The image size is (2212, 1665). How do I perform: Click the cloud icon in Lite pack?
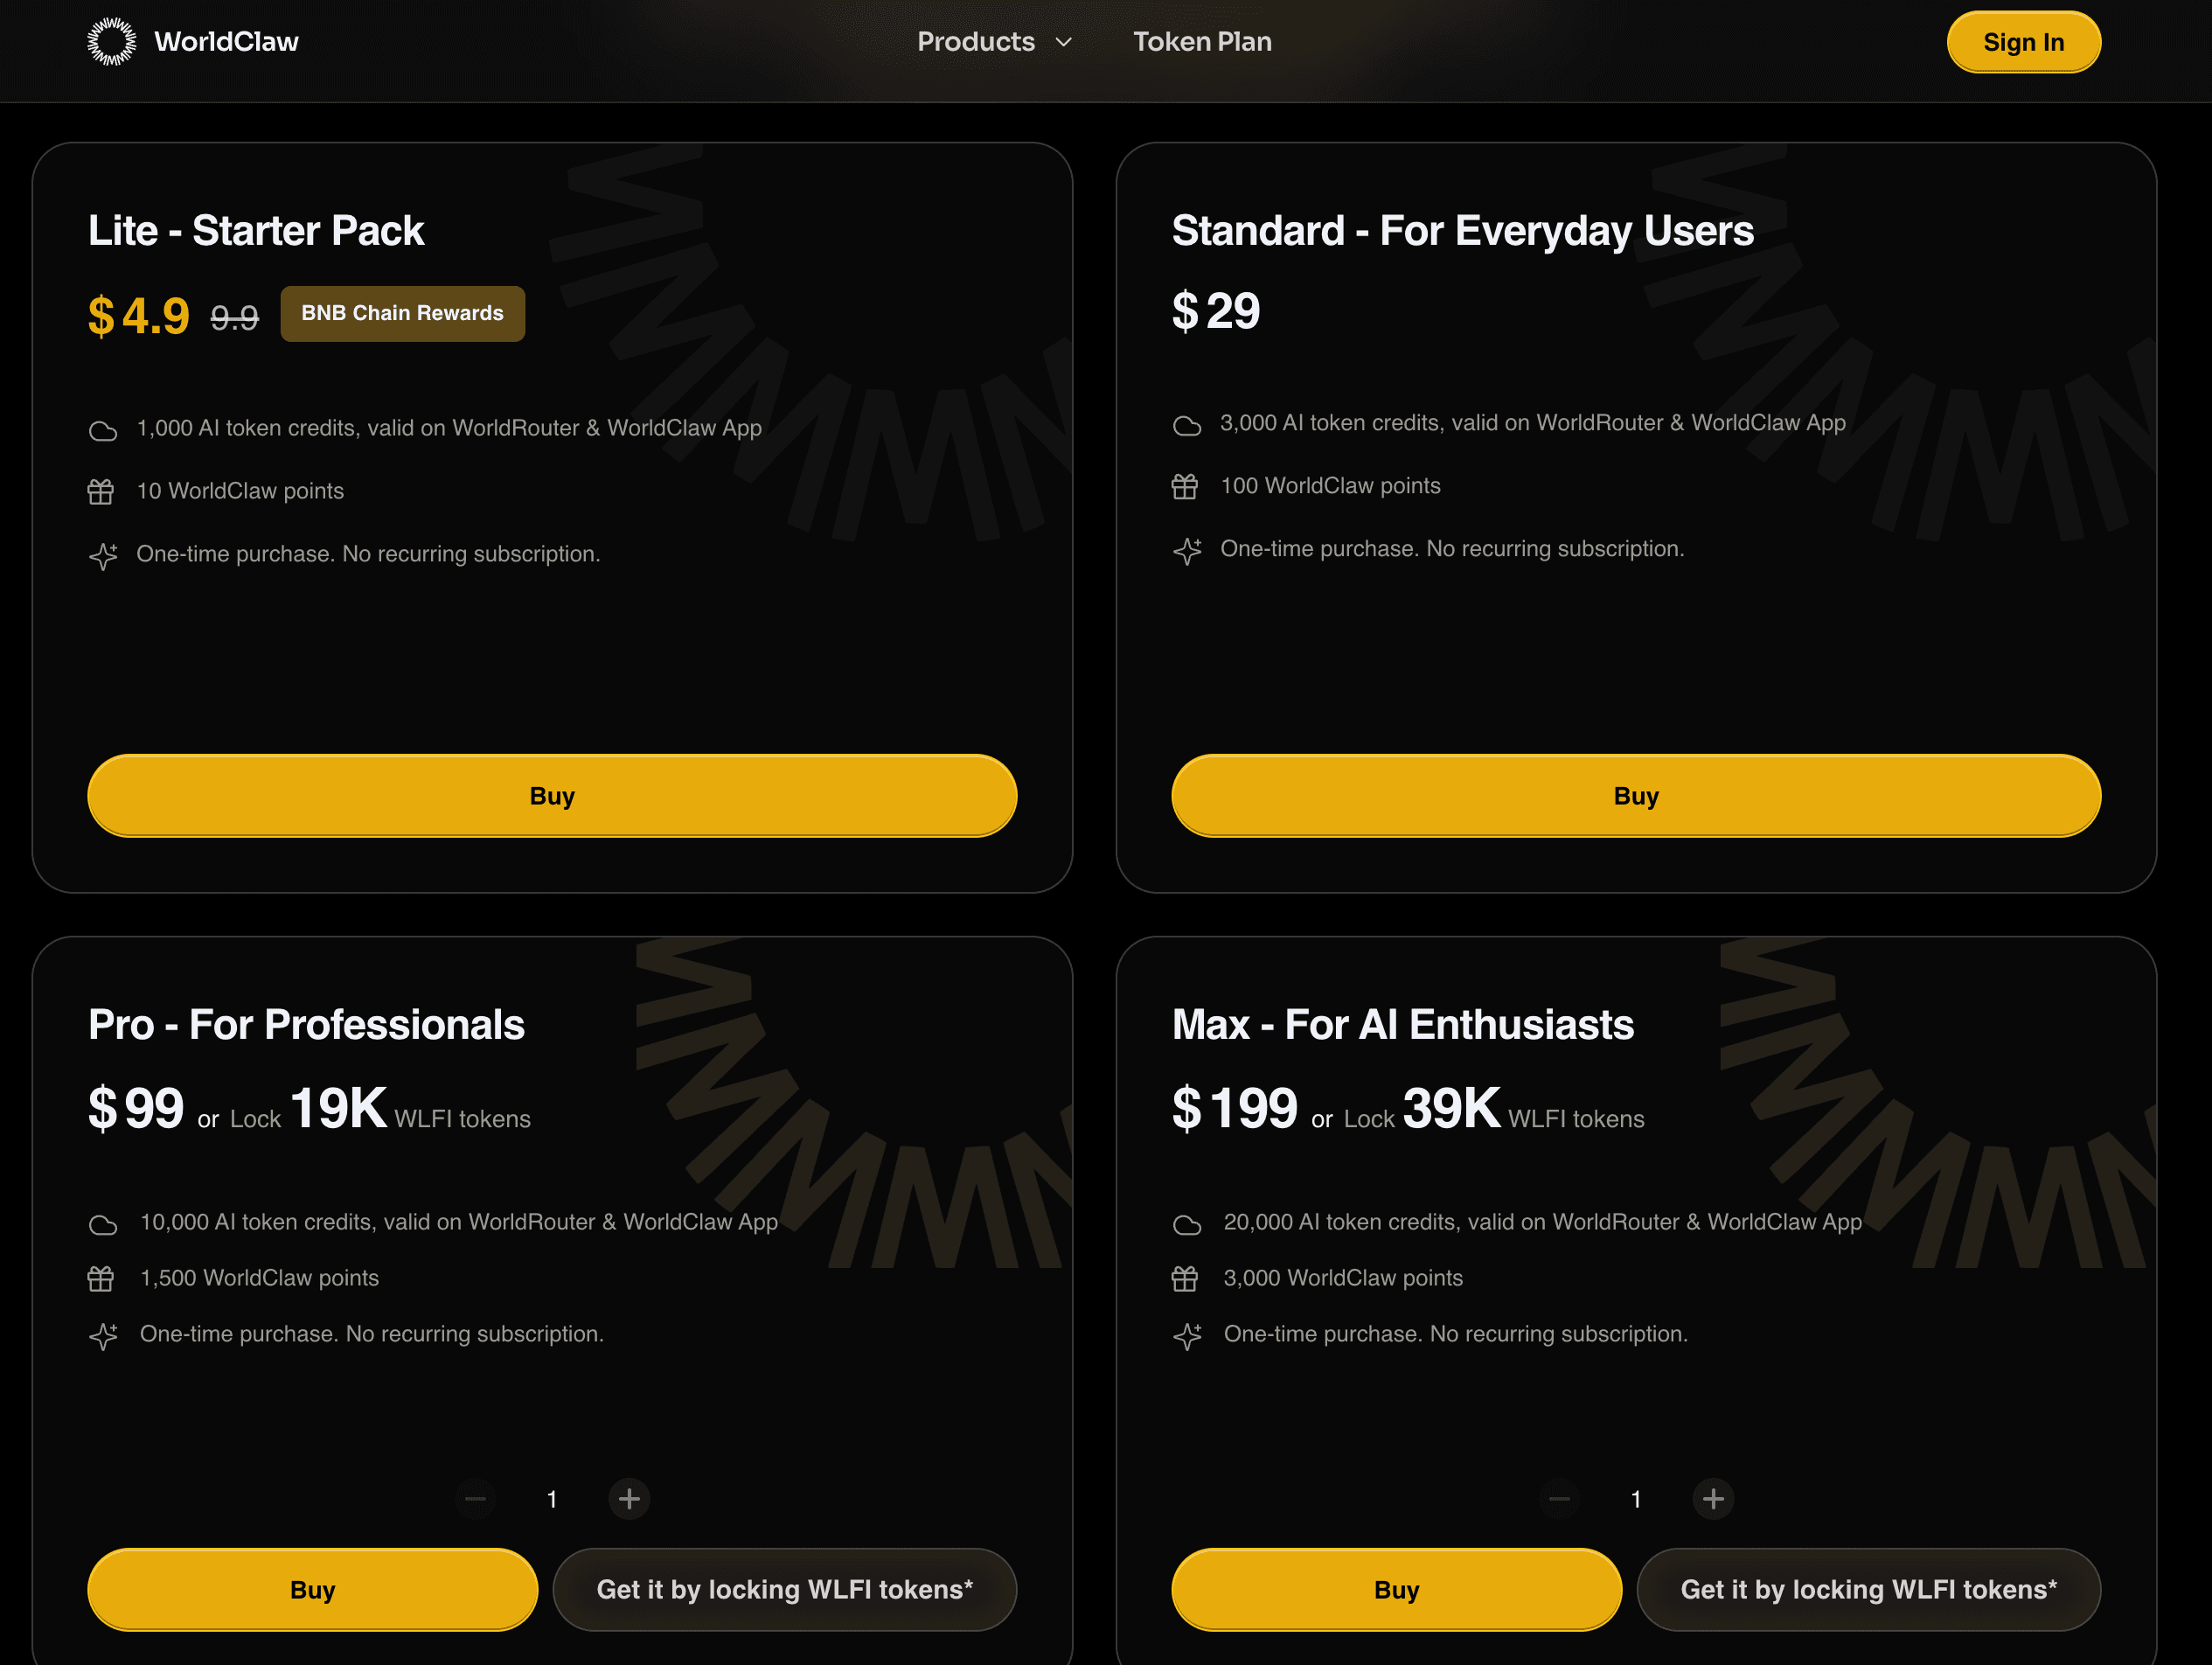click(x=102, y=431)
